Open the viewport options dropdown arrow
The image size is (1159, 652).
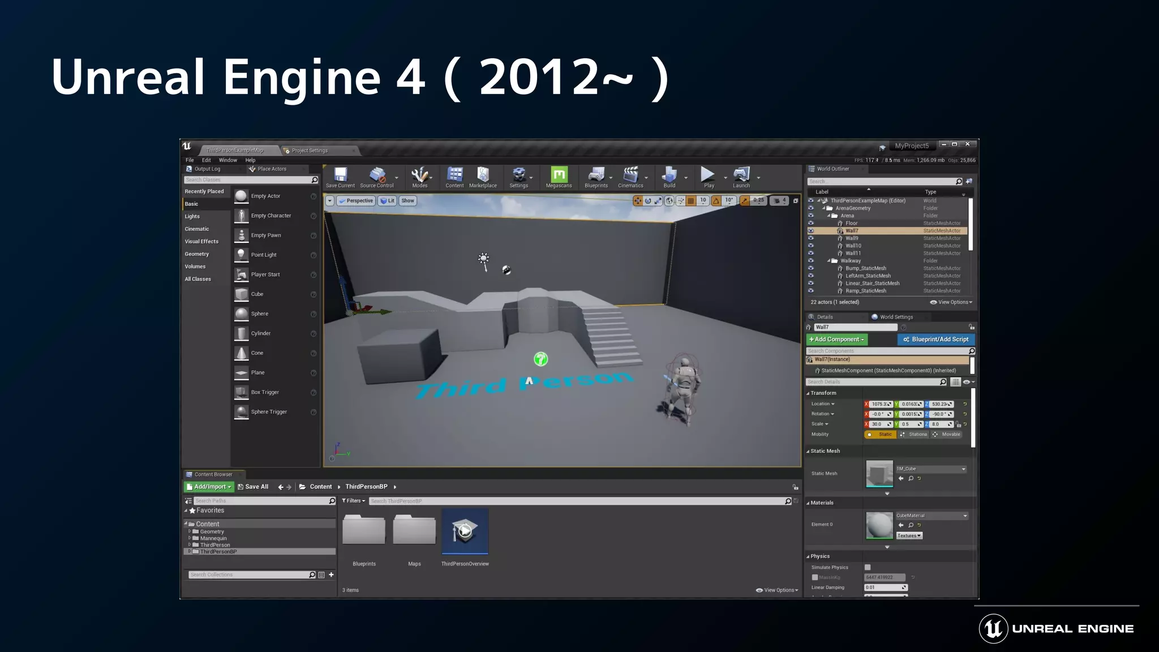coord(329,200)
